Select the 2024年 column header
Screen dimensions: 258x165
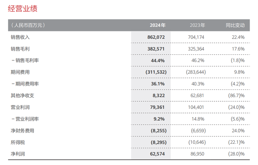[x=157, y=25]
